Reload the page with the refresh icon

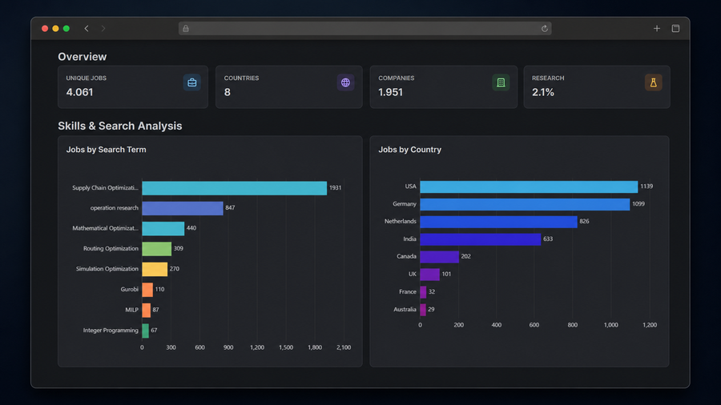545,29
